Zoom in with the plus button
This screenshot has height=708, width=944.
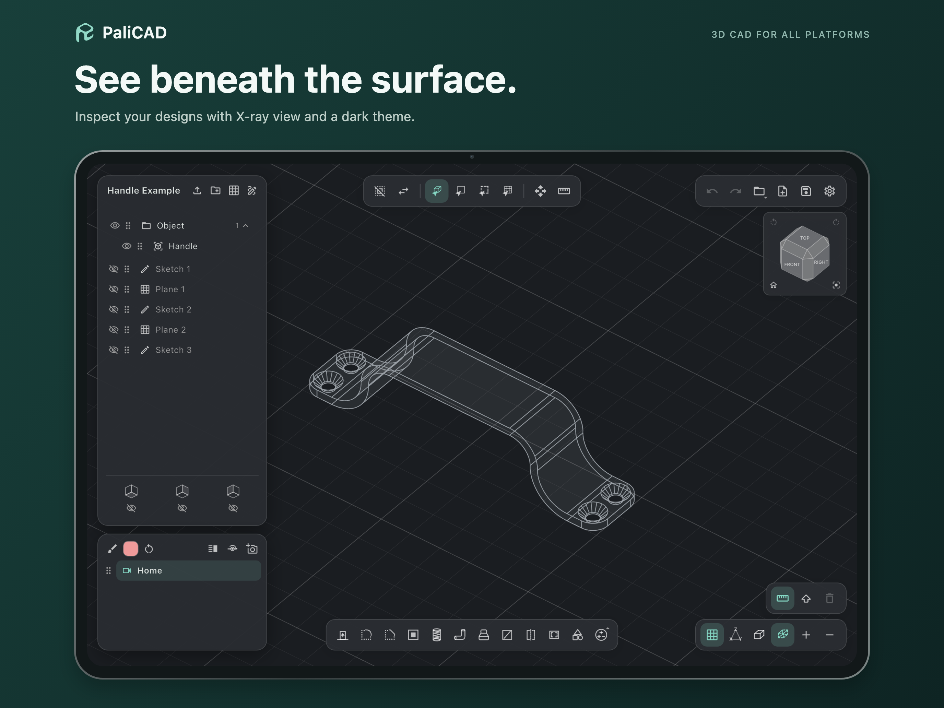click(806, 635)
